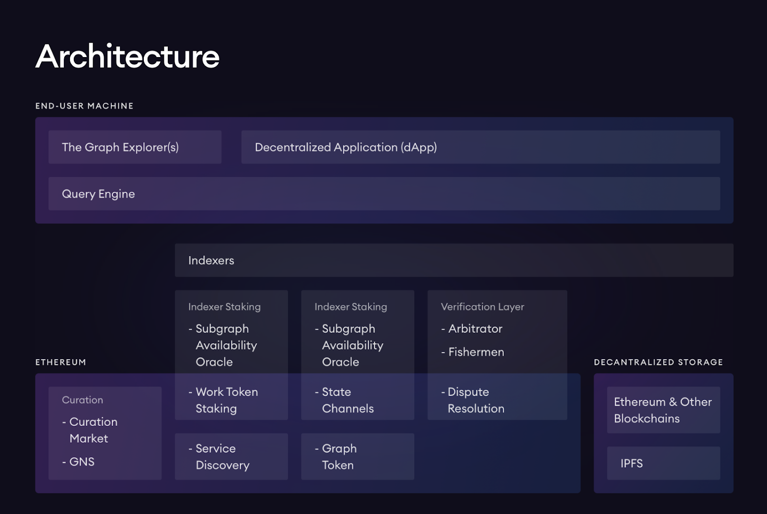Select the Service Discovery box
The width and height of the screenshot is (767, 514).
tap(232, 456)
